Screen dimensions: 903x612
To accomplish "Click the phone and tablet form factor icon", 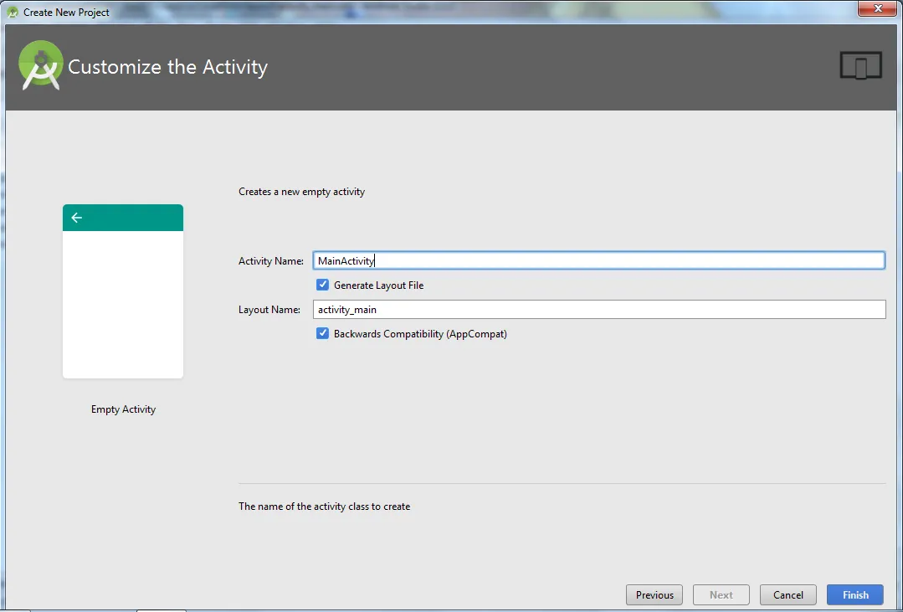I will (860, 65).
